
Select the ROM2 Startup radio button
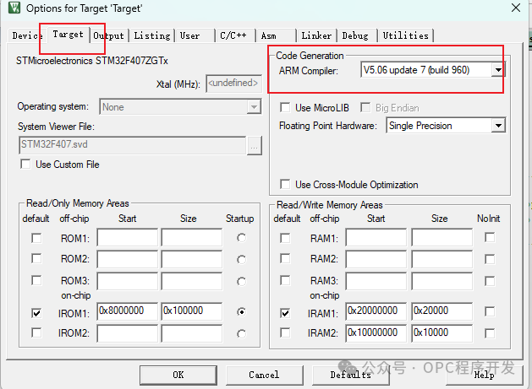[241, 260]
